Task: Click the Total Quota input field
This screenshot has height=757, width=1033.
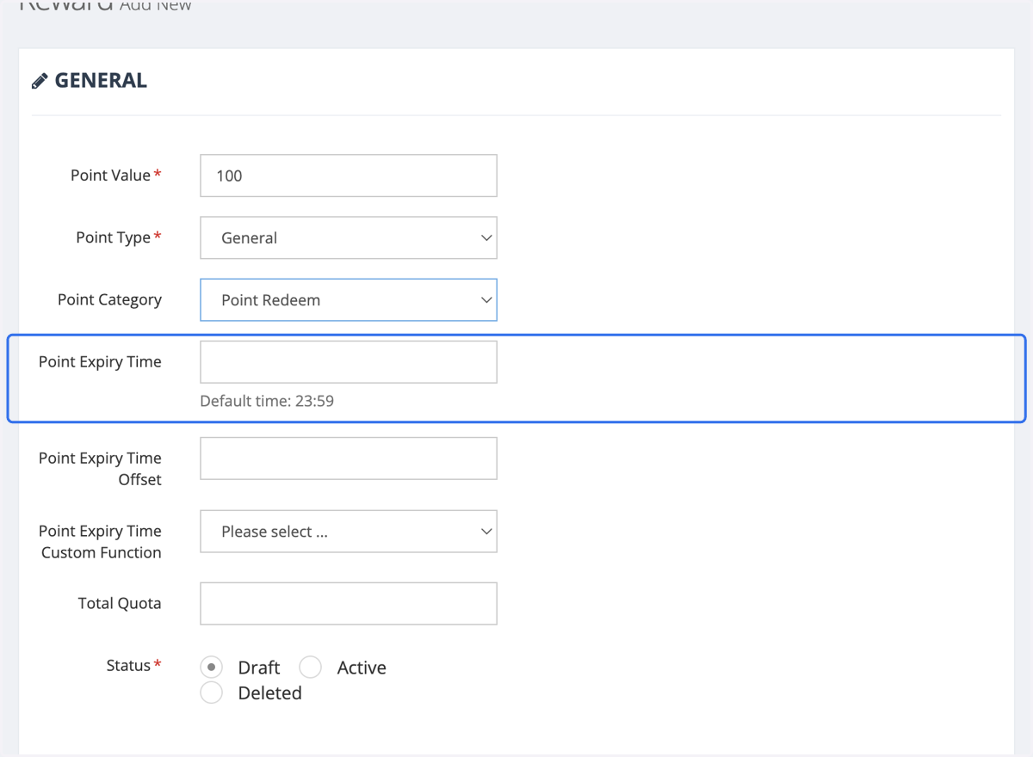Action: click(x=349, y=604)
